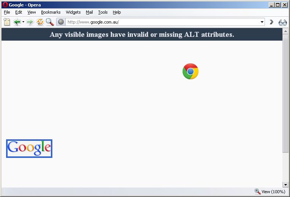Click the vertical scrollbar thumb
Viewport: 290px width, 197px height.
click(285, 93)
